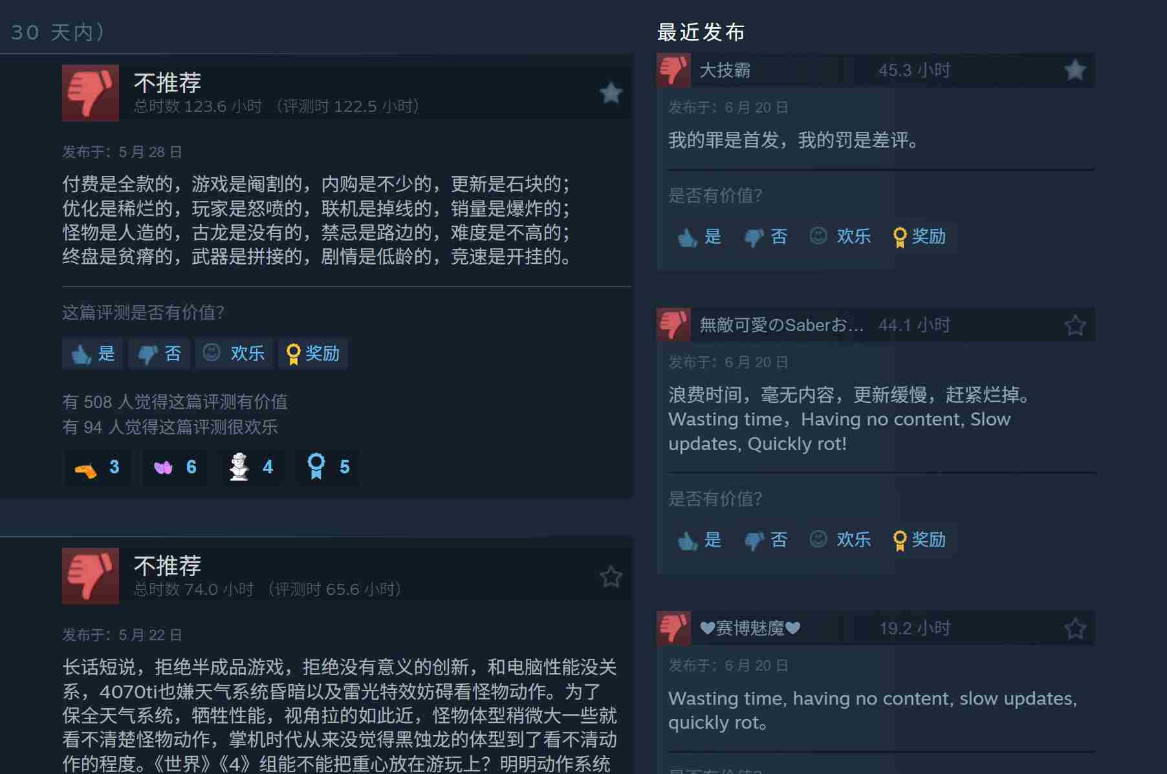Vote 否 on the main 5月28日 review
Screen dimensions: 1167x774
[x=159, y=354]
